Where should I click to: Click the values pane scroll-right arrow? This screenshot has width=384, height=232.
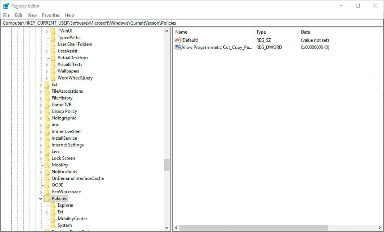point(380,228)
